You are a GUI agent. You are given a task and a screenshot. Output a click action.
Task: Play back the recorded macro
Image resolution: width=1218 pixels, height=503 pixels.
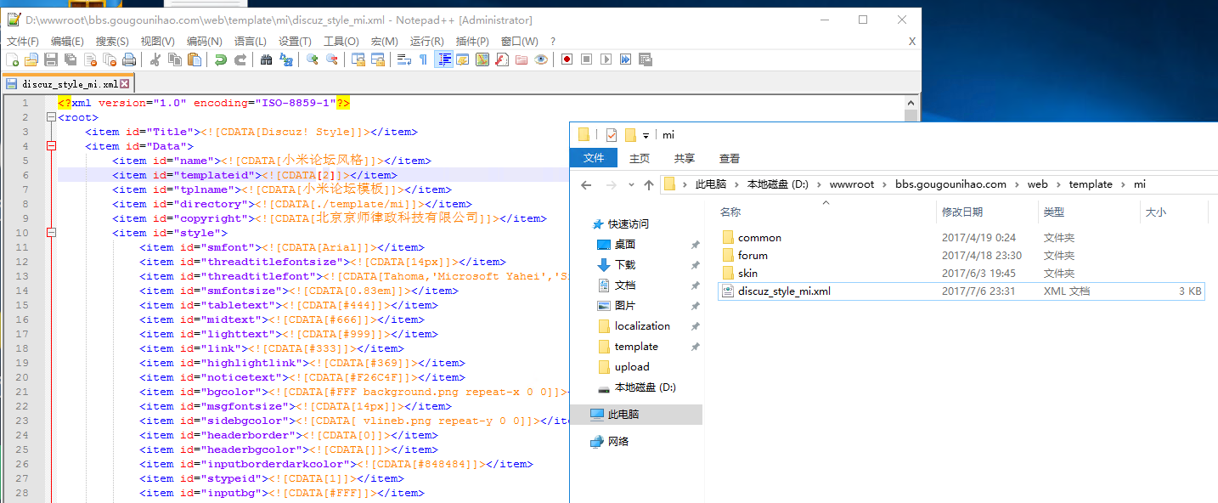pyautogui.click(x=606, y=59)
